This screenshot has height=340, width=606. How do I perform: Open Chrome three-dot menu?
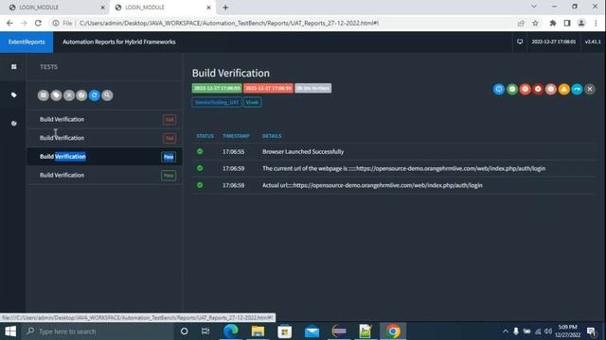596,23
